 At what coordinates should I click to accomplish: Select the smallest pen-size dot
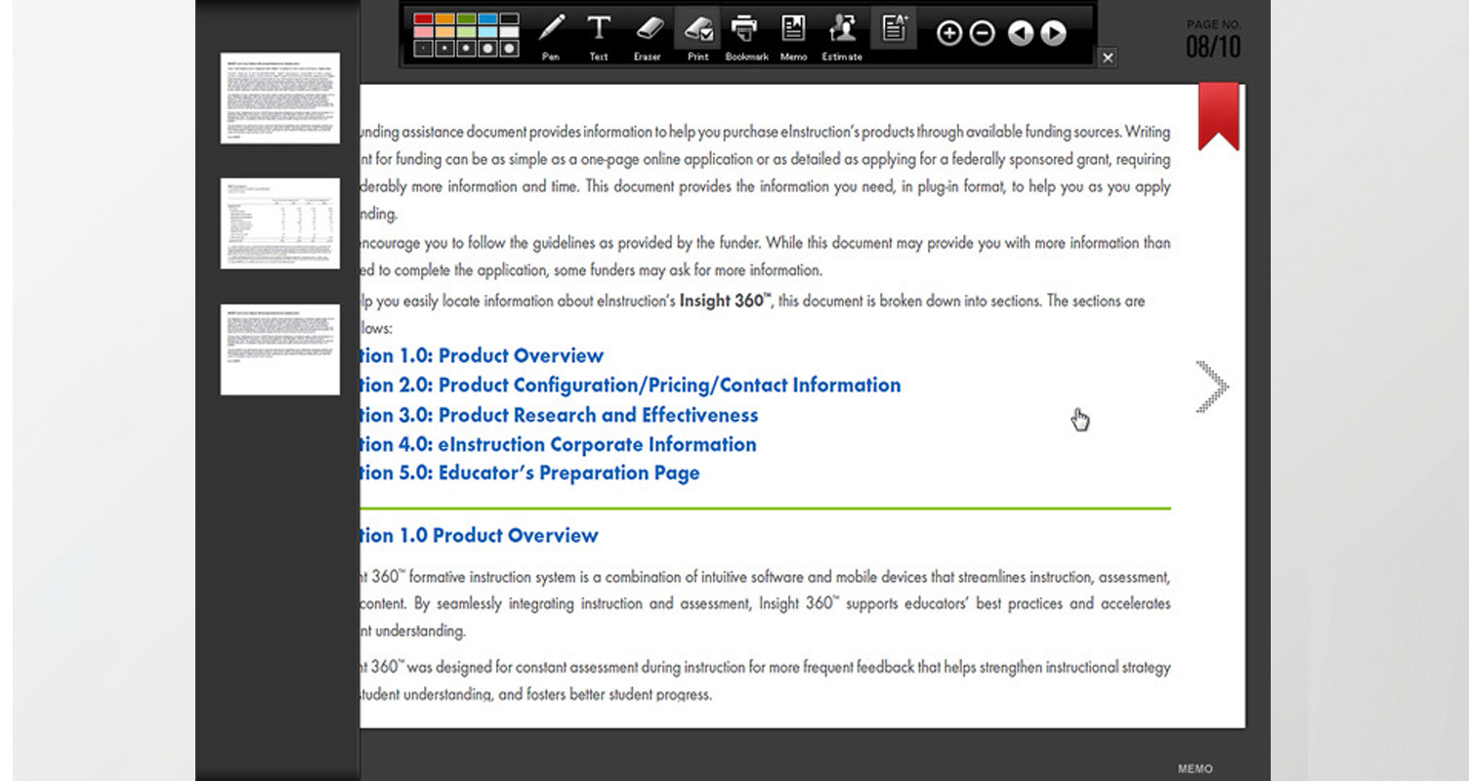[x=423, y=48]
